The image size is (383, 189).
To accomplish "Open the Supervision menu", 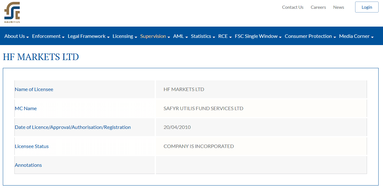I will click(155, 36).
